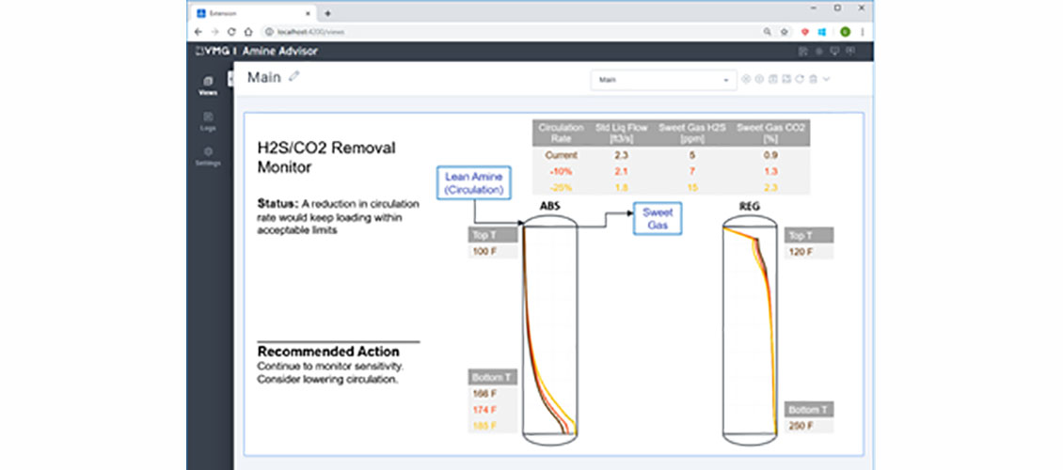The image size is (1063, 470).
Task: Click the blue Windows extension icon
Action: point(822,31)
